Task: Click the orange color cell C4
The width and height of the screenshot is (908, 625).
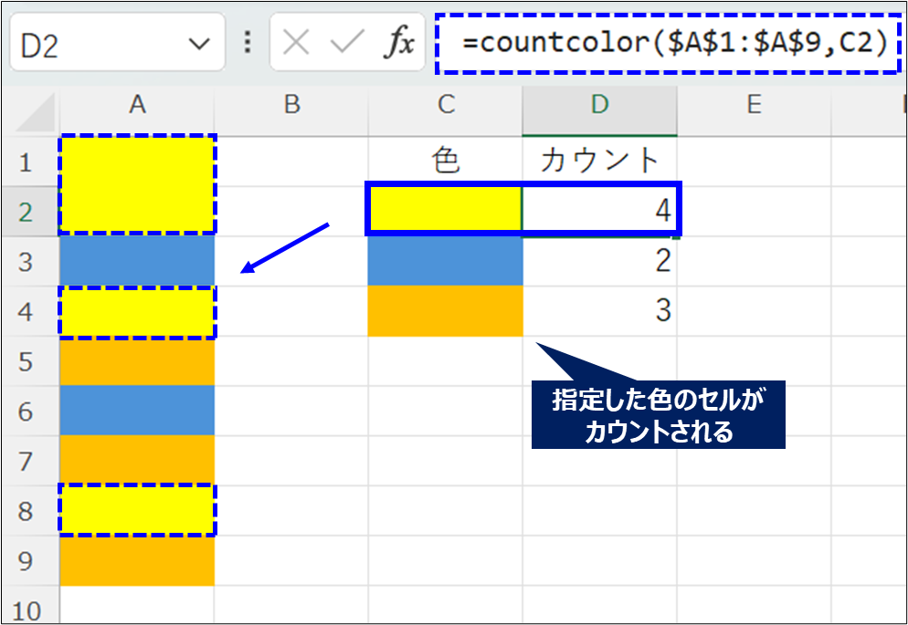Action: click(445, 312)
